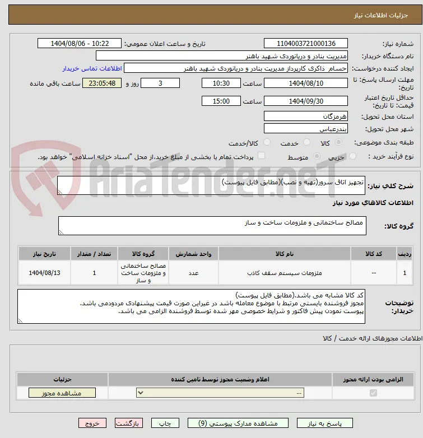Click the ردیف column header
This screenshot has width=423, height=438.
click(x=405, y=254)
